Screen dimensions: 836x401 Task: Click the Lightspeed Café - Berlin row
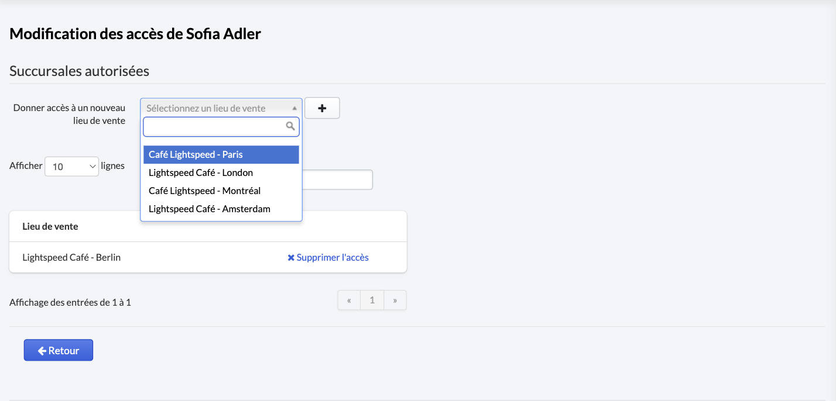tap(208, 257)
